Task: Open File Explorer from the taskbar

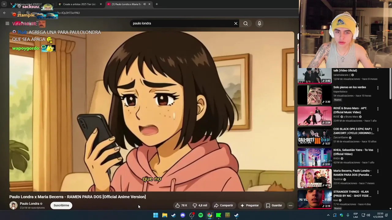Action: 164,215
